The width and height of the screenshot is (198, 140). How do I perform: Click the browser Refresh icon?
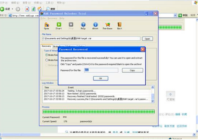[33, 9]
